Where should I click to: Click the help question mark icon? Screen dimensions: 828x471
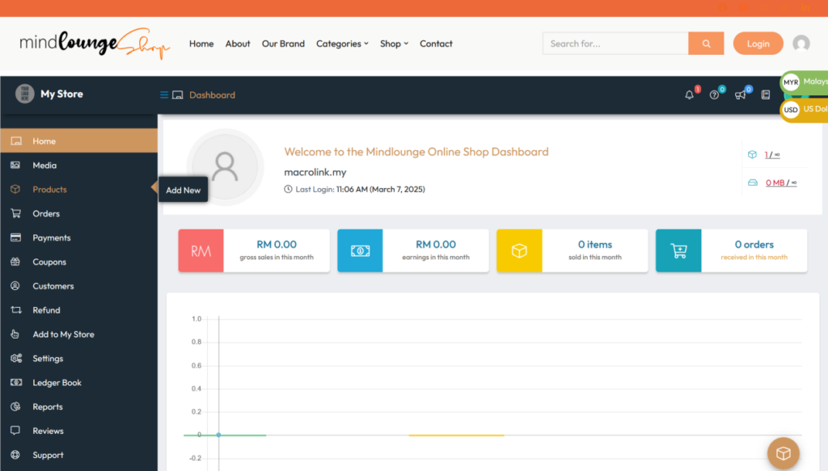point(714,95)
